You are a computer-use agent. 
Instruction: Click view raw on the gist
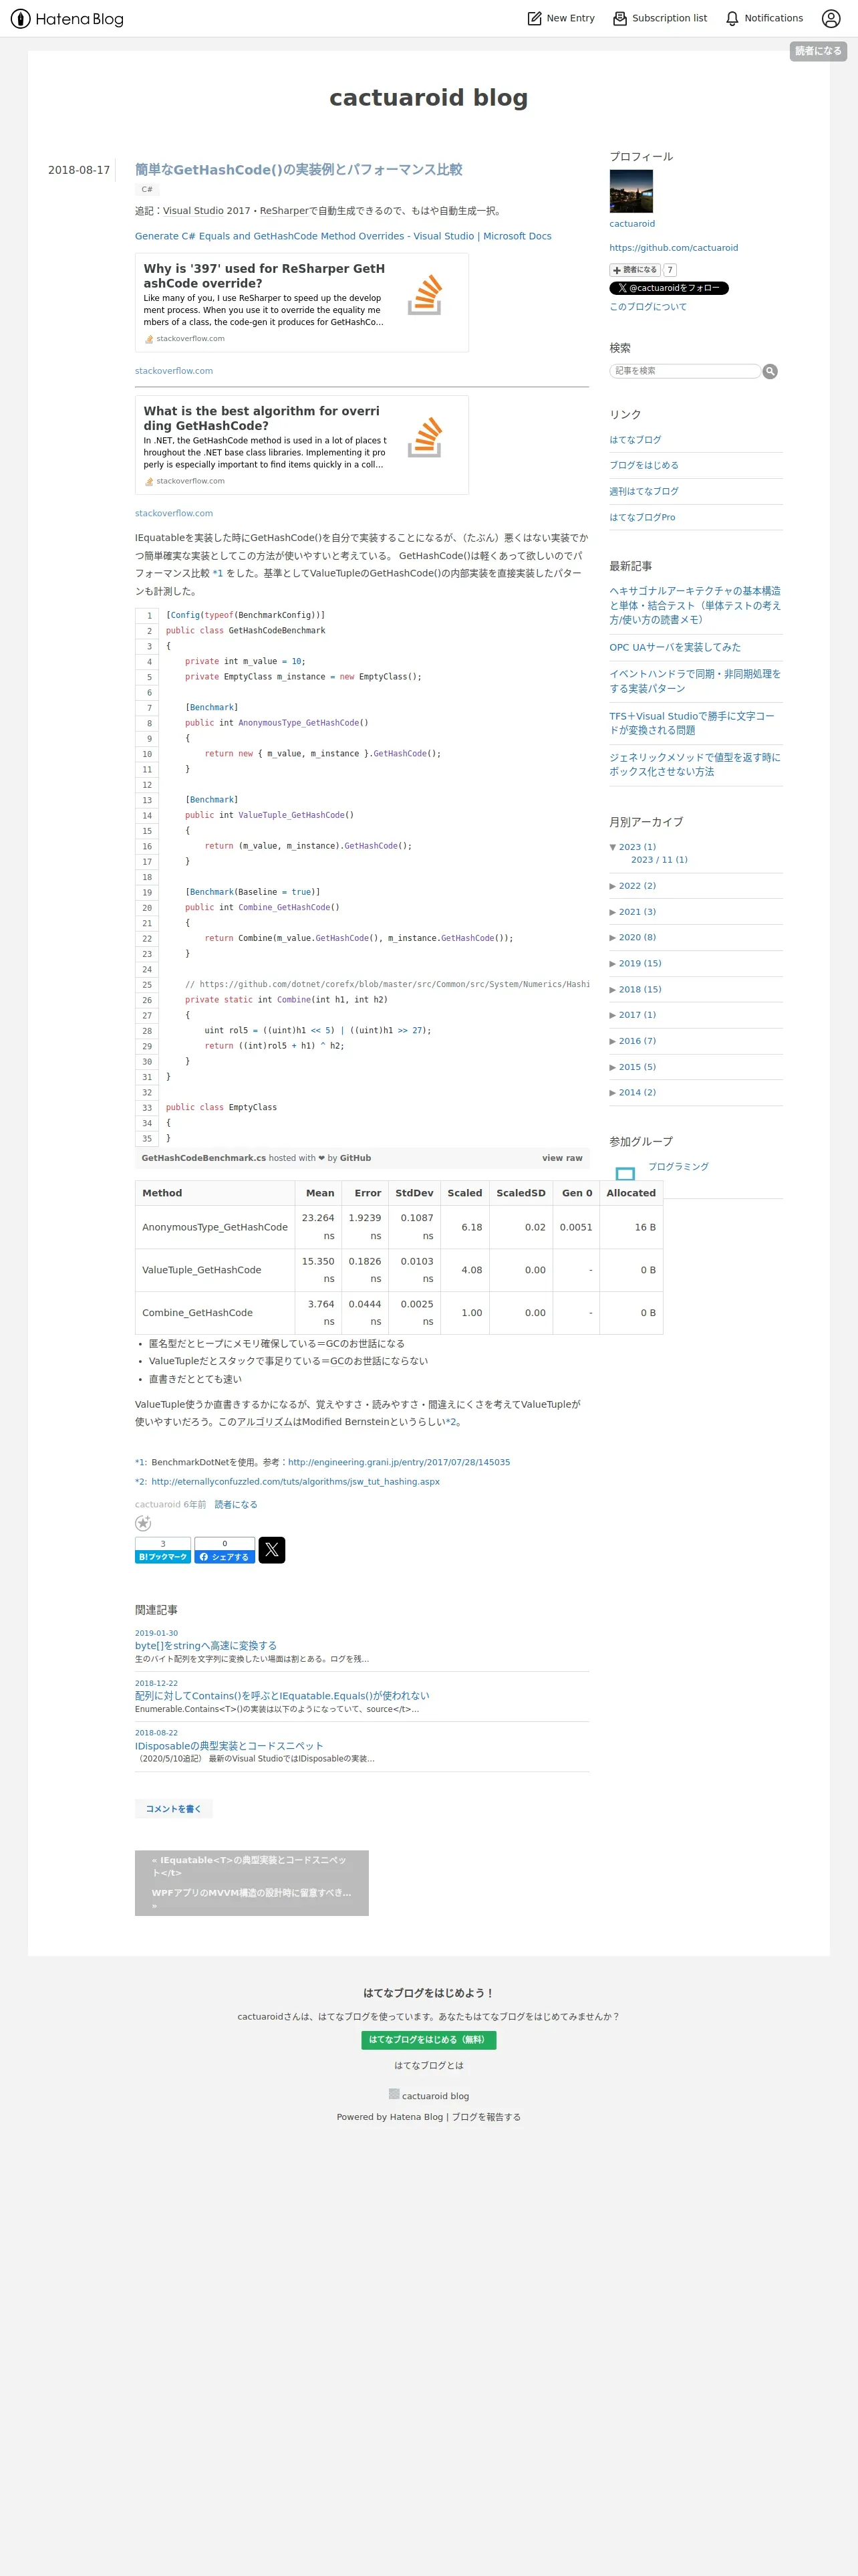563,1158
